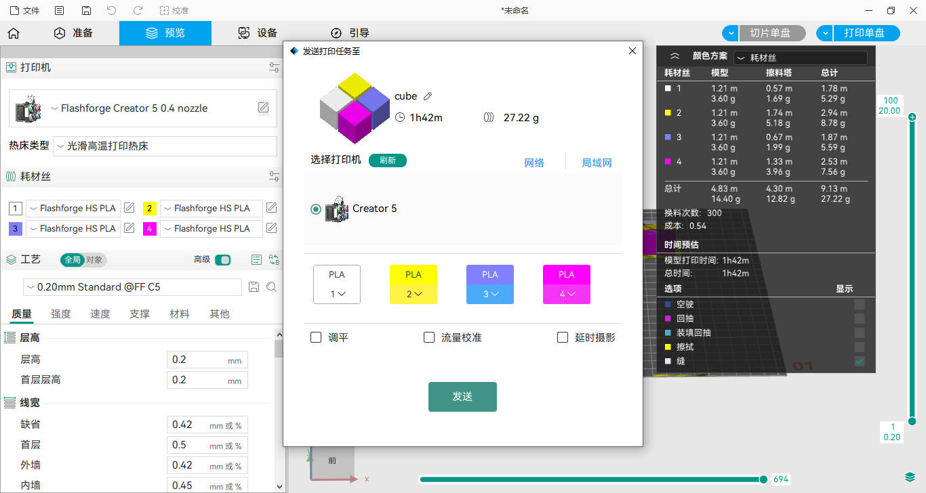Image resolution: width=926 pixels, height=493 pixels.
Task: Switch printer list to 局域网
Action: [597, 163]
